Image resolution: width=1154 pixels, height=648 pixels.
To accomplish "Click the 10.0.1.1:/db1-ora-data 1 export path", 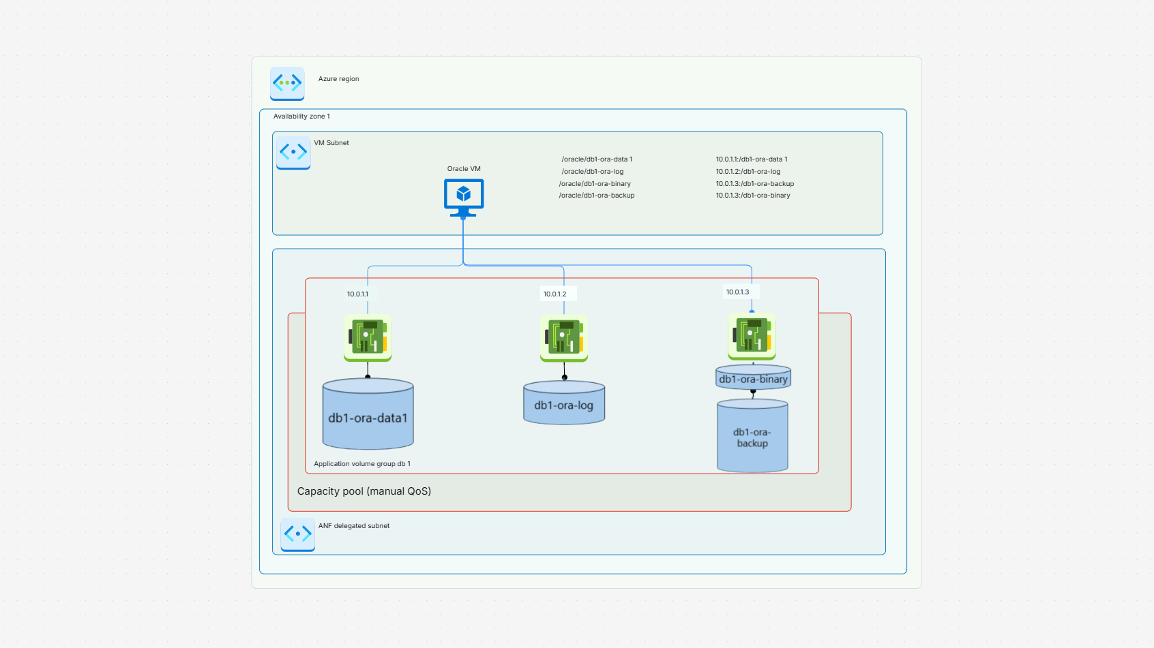I will pyautogui.click(x=751, y=159).
